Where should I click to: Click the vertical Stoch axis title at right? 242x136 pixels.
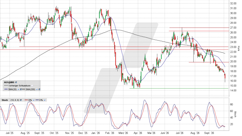(235, 114)
